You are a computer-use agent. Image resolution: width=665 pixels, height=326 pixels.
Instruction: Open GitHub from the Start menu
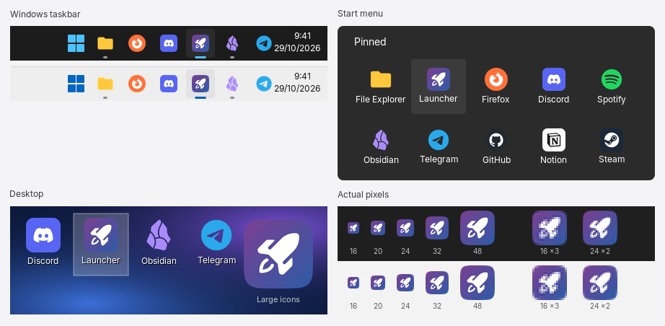click(x=496, y=146)
